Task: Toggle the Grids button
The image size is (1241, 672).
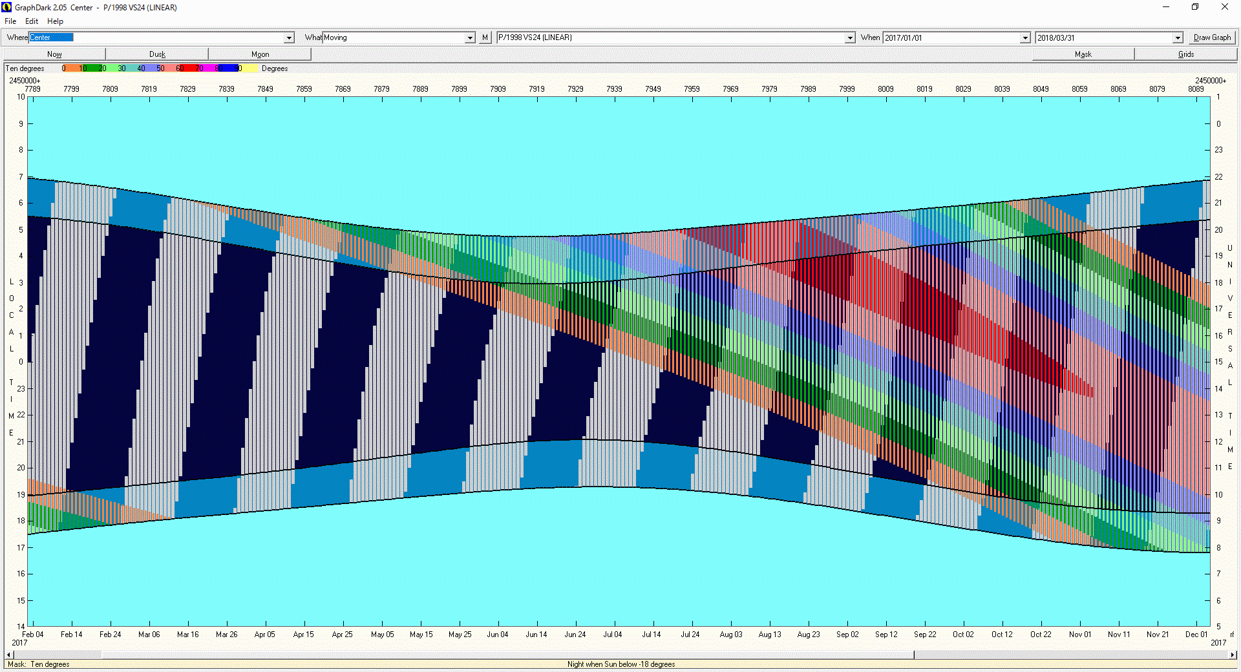Action: tap(1186, 54)
